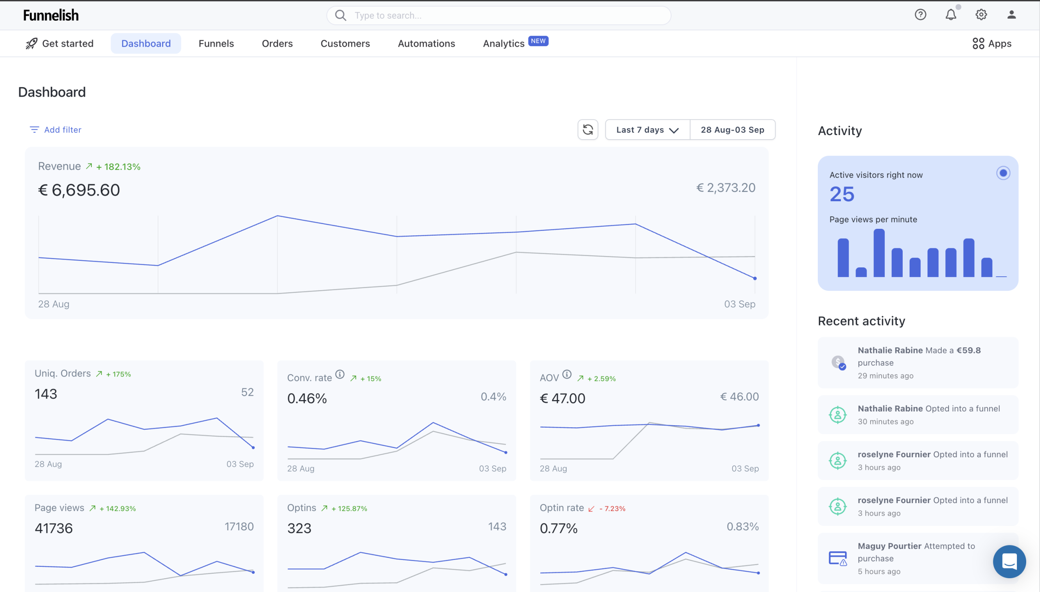
Task: Open the live chat bubble
Action: [1009, 562]
